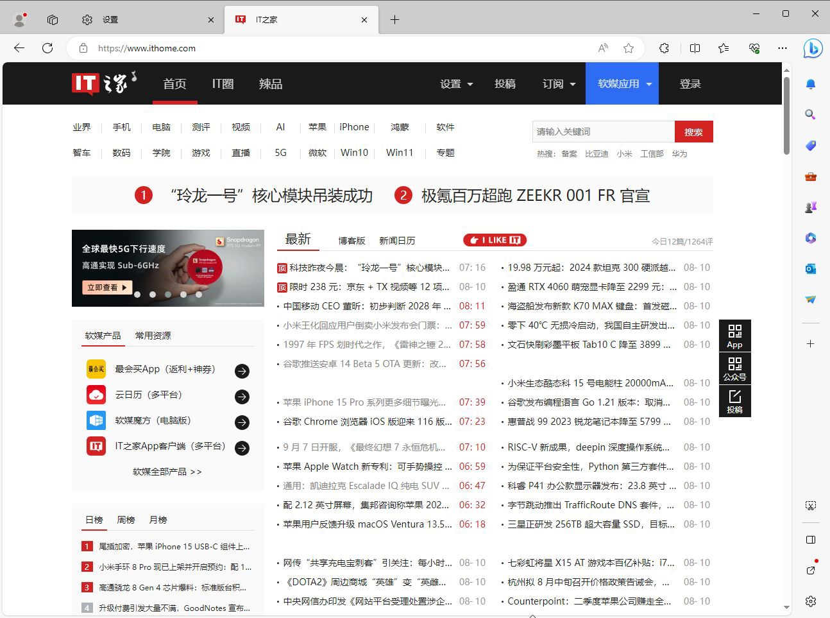
Task: Open the games chess icon in sidebar
Action: (x=811, y=207)
